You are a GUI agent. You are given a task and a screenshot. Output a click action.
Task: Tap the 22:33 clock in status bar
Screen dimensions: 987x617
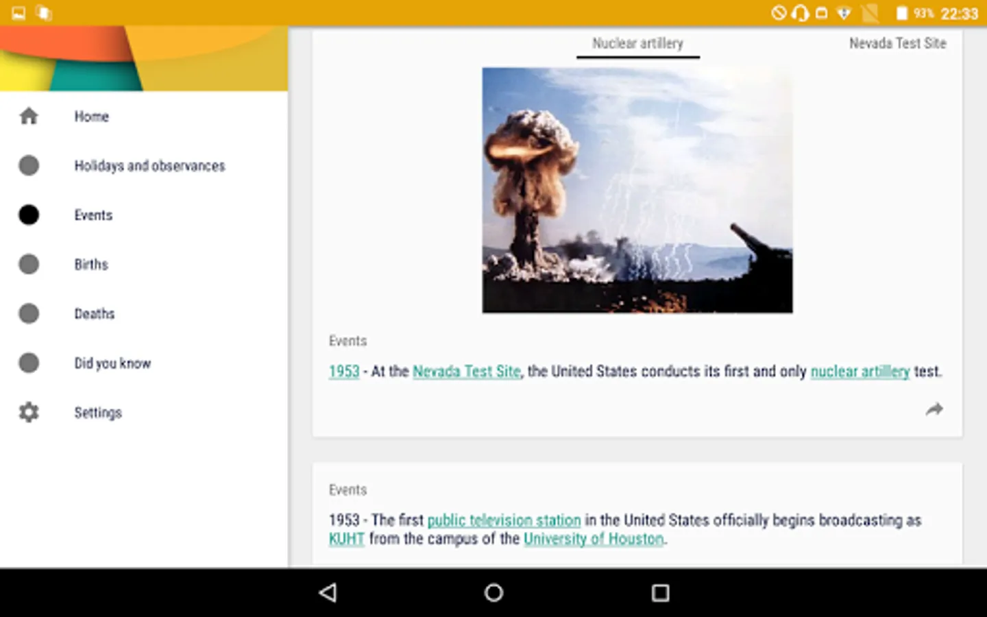pos(959,14)
